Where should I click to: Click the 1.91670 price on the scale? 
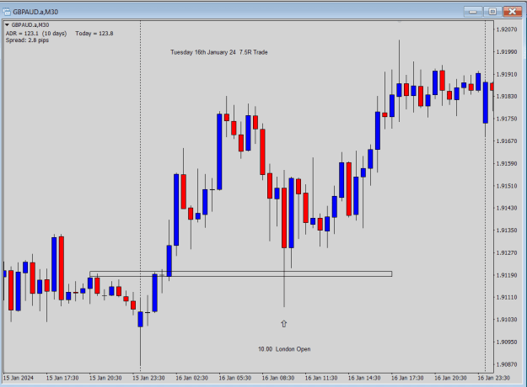507,141
